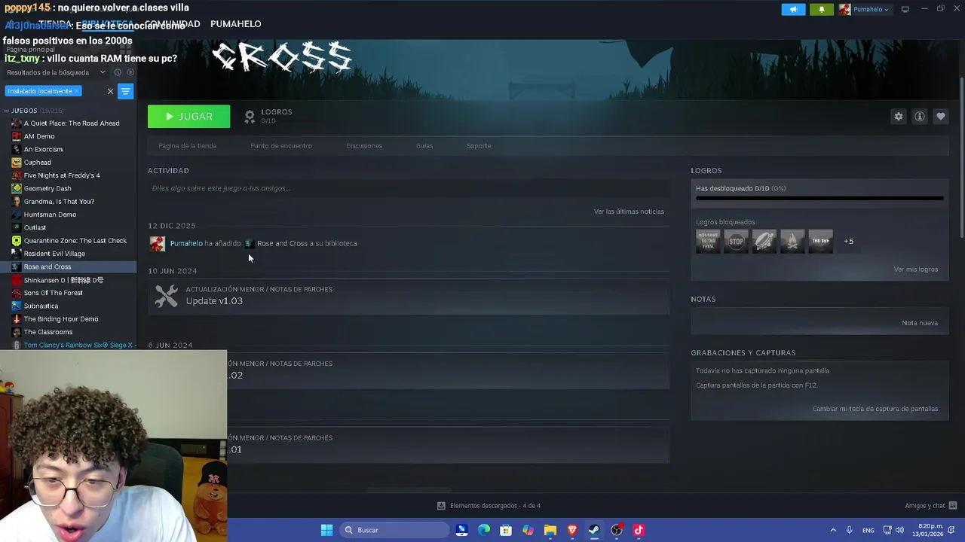
Task: Select 'An Exorcism' in library
Action: point(43,149)
